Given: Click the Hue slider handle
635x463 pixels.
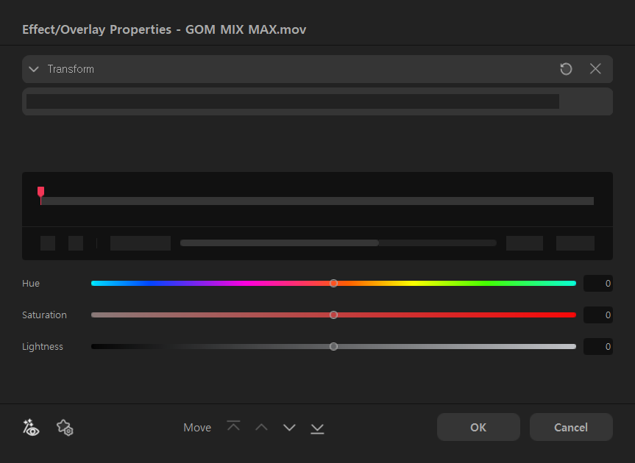Looking at the screenshot, I should tap(333, 283).
